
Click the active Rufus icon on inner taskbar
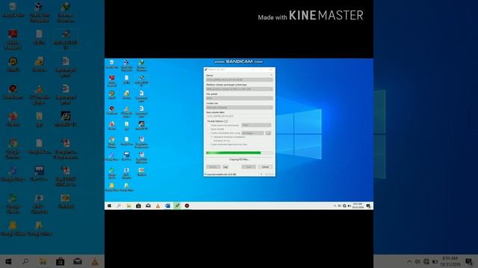click(177, 205)
